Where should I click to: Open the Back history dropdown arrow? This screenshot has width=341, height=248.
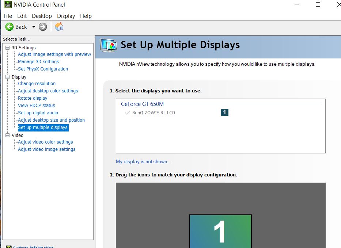[34, 27]
